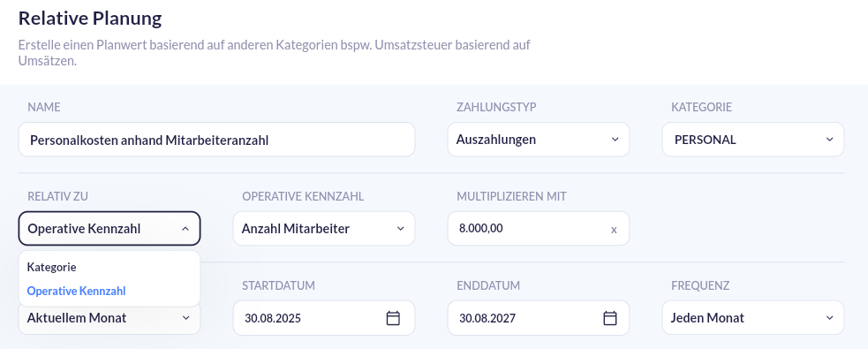This screenshot has height=349, width=868.
Task: Click the Kategorie PERSONAL chevron arrow
Action: click(829, 139)
